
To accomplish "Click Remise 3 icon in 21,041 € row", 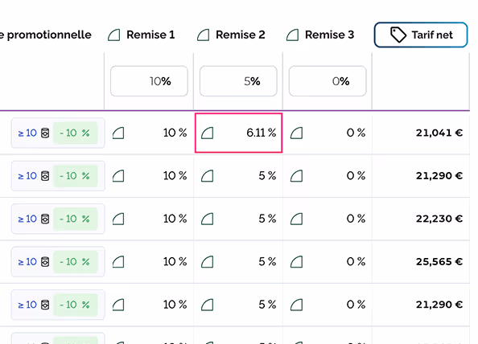I will (x=296, y=133).
